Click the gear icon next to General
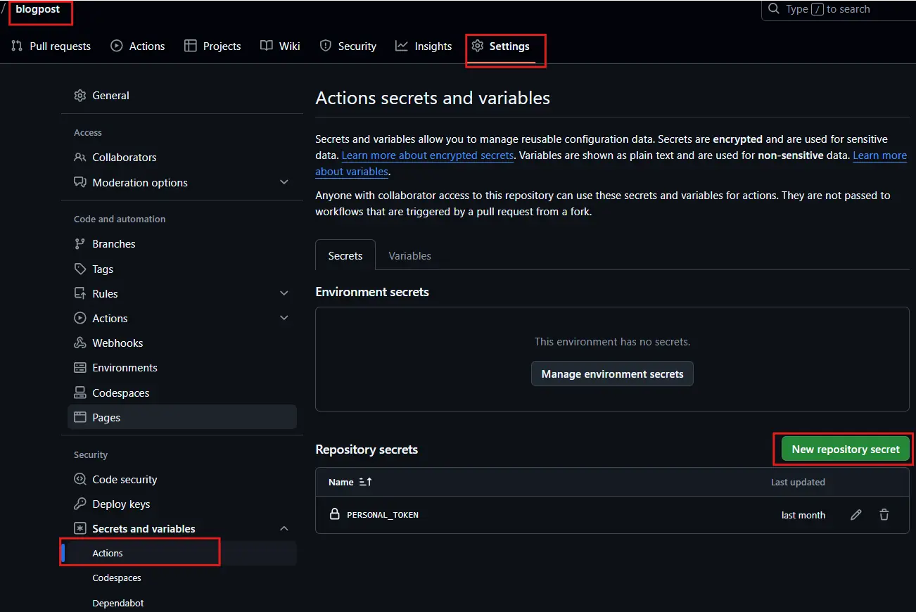The height and width of the screenshot is (612, 916). [80, 96]
